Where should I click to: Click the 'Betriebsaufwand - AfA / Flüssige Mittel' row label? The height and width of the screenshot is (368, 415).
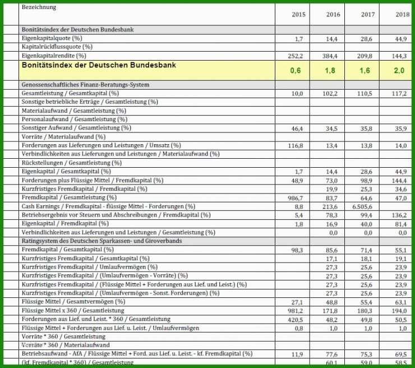point(137,354)
